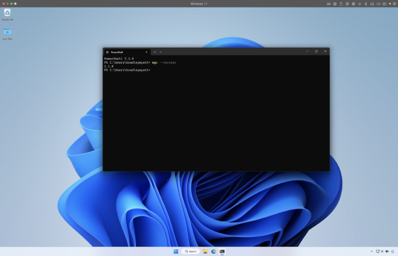The image size is (398, 256).
Task: Close the PowerShell terminal window
Action: click(x=325, y=51)
